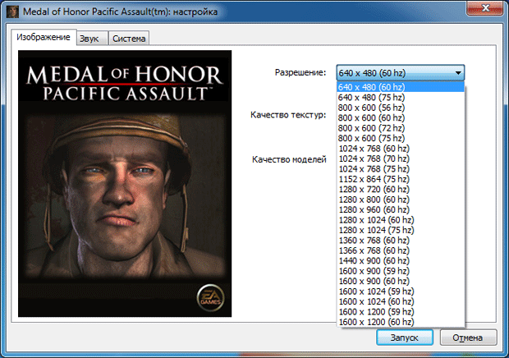
Task: Select 1440 x 900 (60 hz)
Action: (x=401, y=260)
